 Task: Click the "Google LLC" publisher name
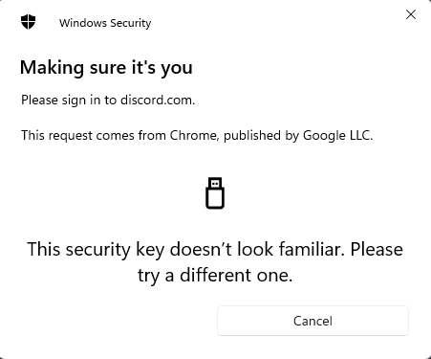(336, 136)
